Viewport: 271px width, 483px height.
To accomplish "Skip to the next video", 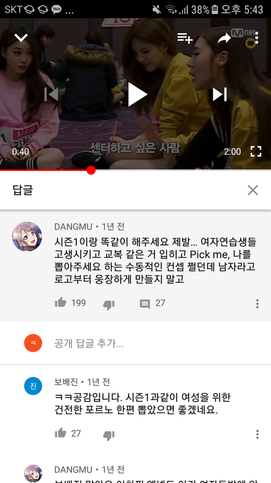I will point(220,95).
